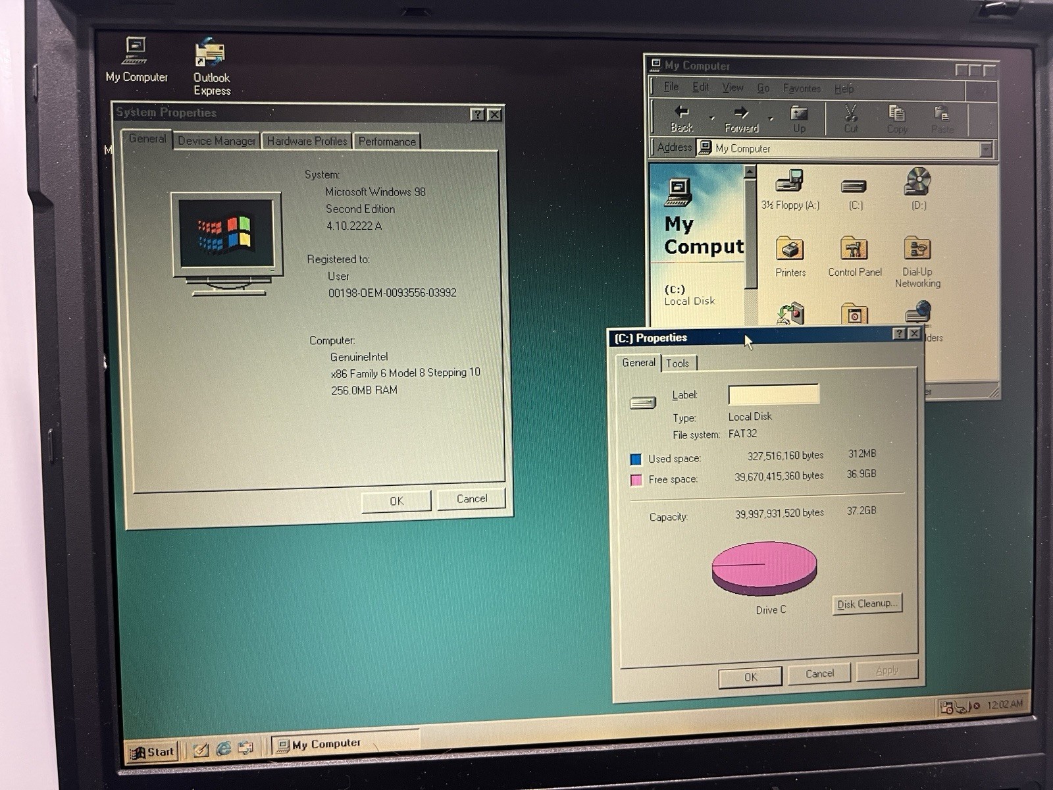
Task: Close the System Properties dialog
Action: point(495,115)
